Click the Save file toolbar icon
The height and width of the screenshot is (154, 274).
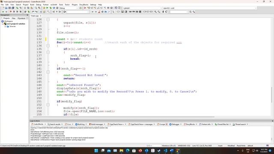(x=9, y=8)
